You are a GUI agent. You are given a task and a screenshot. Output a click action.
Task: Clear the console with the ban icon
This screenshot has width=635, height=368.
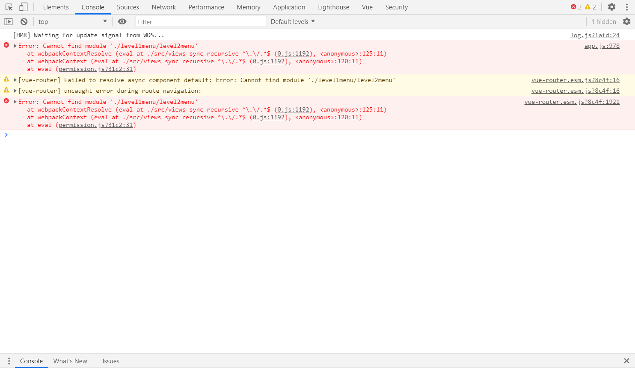(24, 22)
